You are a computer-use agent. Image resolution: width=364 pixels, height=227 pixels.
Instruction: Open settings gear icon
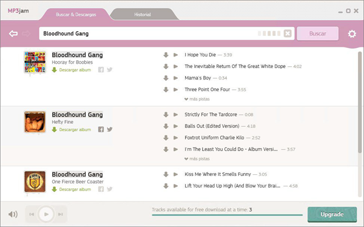(352, 34)
